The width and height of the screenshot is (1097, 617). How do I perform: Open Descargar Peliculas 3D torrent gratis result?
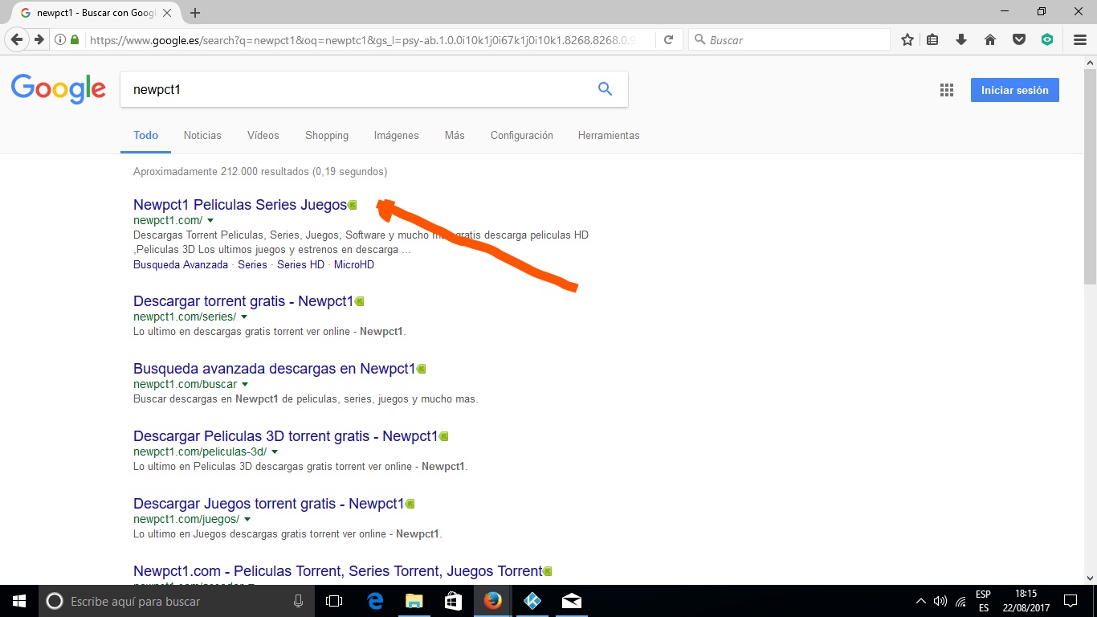coord(286,436)
